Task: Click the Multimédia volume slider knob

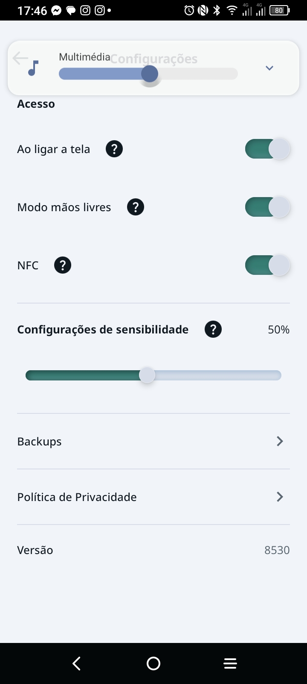Action: (150, 74)
